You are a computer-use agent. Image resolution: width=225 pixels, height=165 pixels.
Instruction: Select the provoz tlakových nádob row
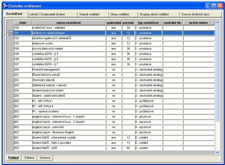click(114, 49)
